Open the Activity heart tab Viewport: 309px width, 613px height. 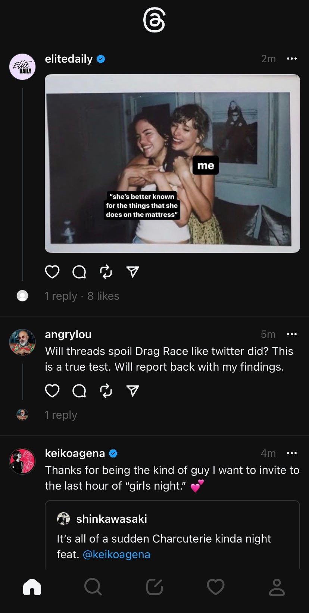(x=215, y=587)
